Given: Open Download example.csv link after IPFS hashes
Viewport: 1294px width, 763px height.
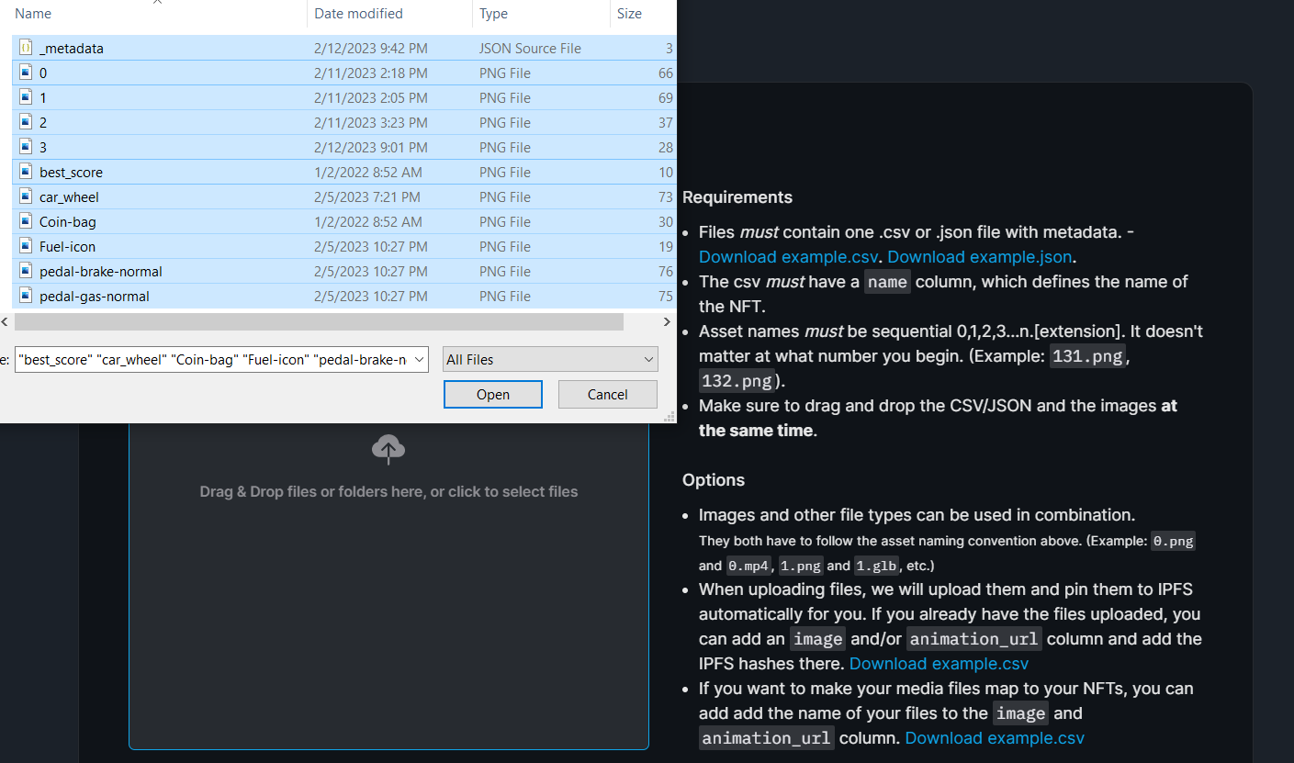Looking at the screenshot, I should [x=939, y=664].
